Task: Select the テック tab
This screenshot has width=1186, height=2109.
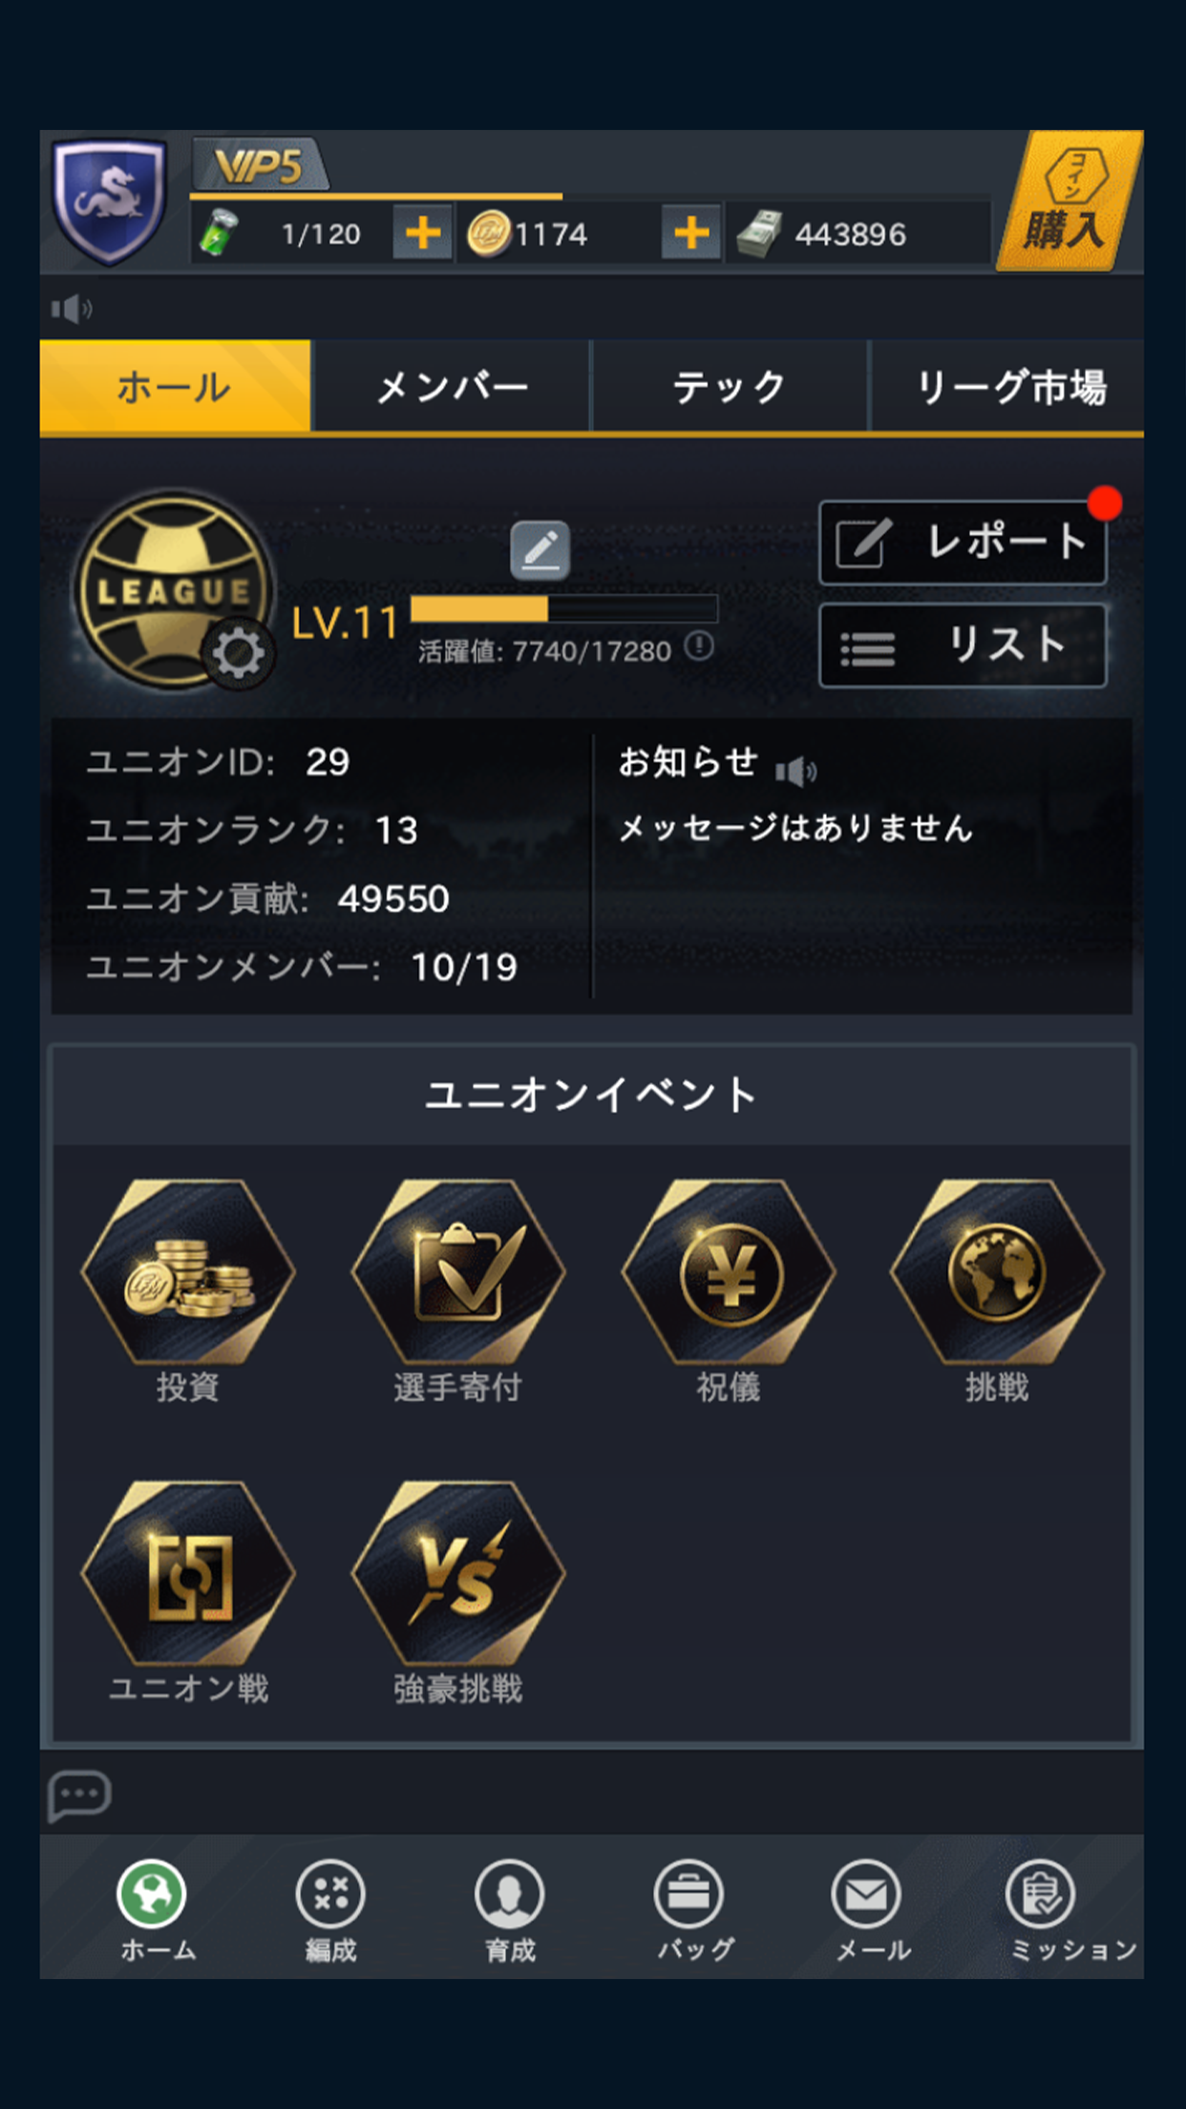Action: tap(730, 387)
